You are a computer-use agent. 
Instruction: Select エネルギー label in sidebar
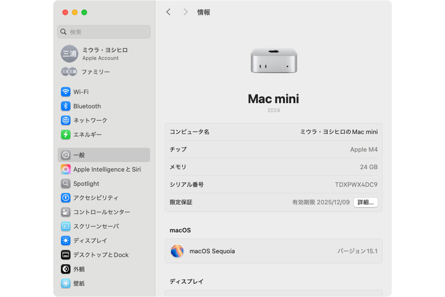[x=88, y=135]
